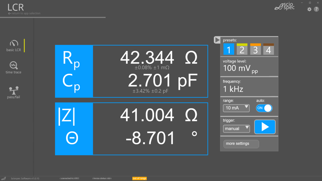Click the back arrow to app selection

[10, 14]
